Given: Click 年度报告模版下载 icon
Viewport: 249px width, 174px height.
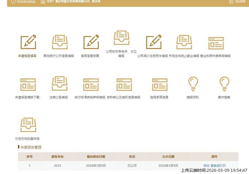Looking at the screenshot, I should [28, 84].
